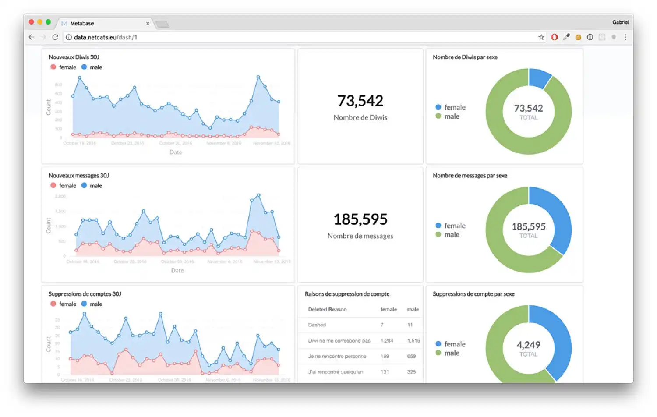Image resolution: width=657 pixels, height=417 pixels.
Task: Click male legend in Nombre de Diwis par sexe
Action: [447, 116]
